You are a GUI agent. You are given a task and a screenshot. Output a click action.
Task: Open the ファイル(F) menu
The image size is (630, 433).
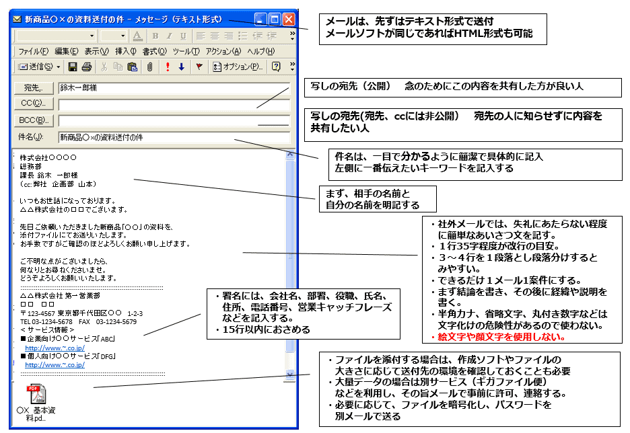point(32,51)
